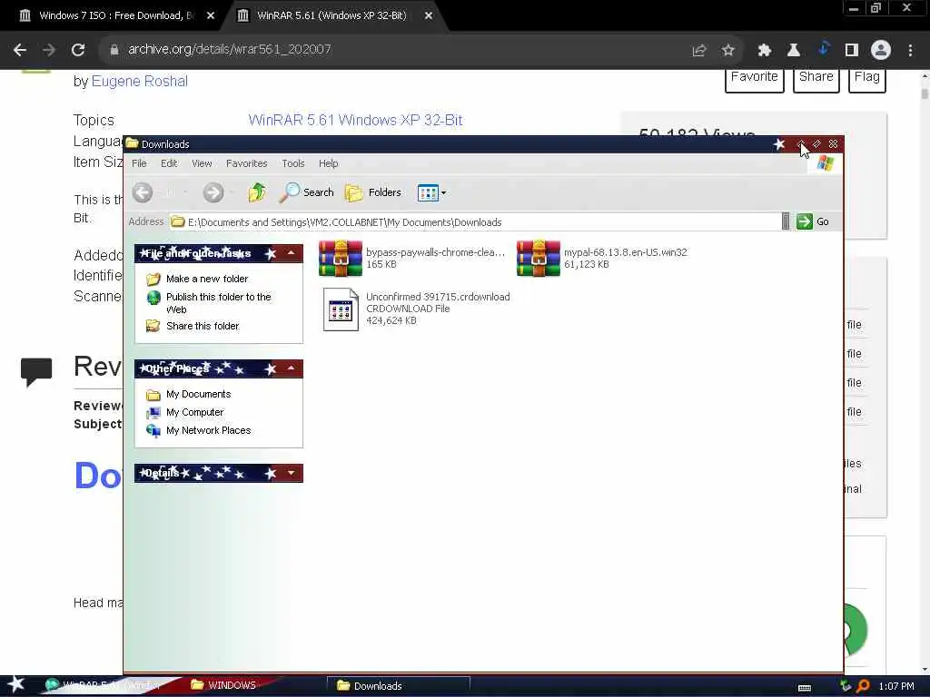
Task: Select the Unconfirmed 391715.crdownload file icon
Action: click(x=341, y=309)
